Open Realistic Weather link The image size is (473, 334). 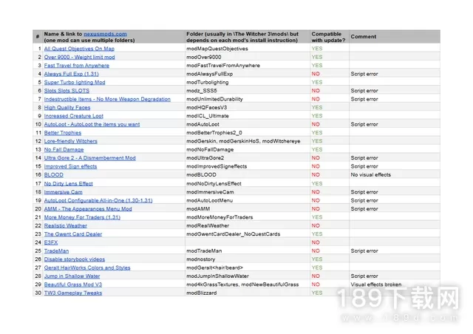click(66, 225)
